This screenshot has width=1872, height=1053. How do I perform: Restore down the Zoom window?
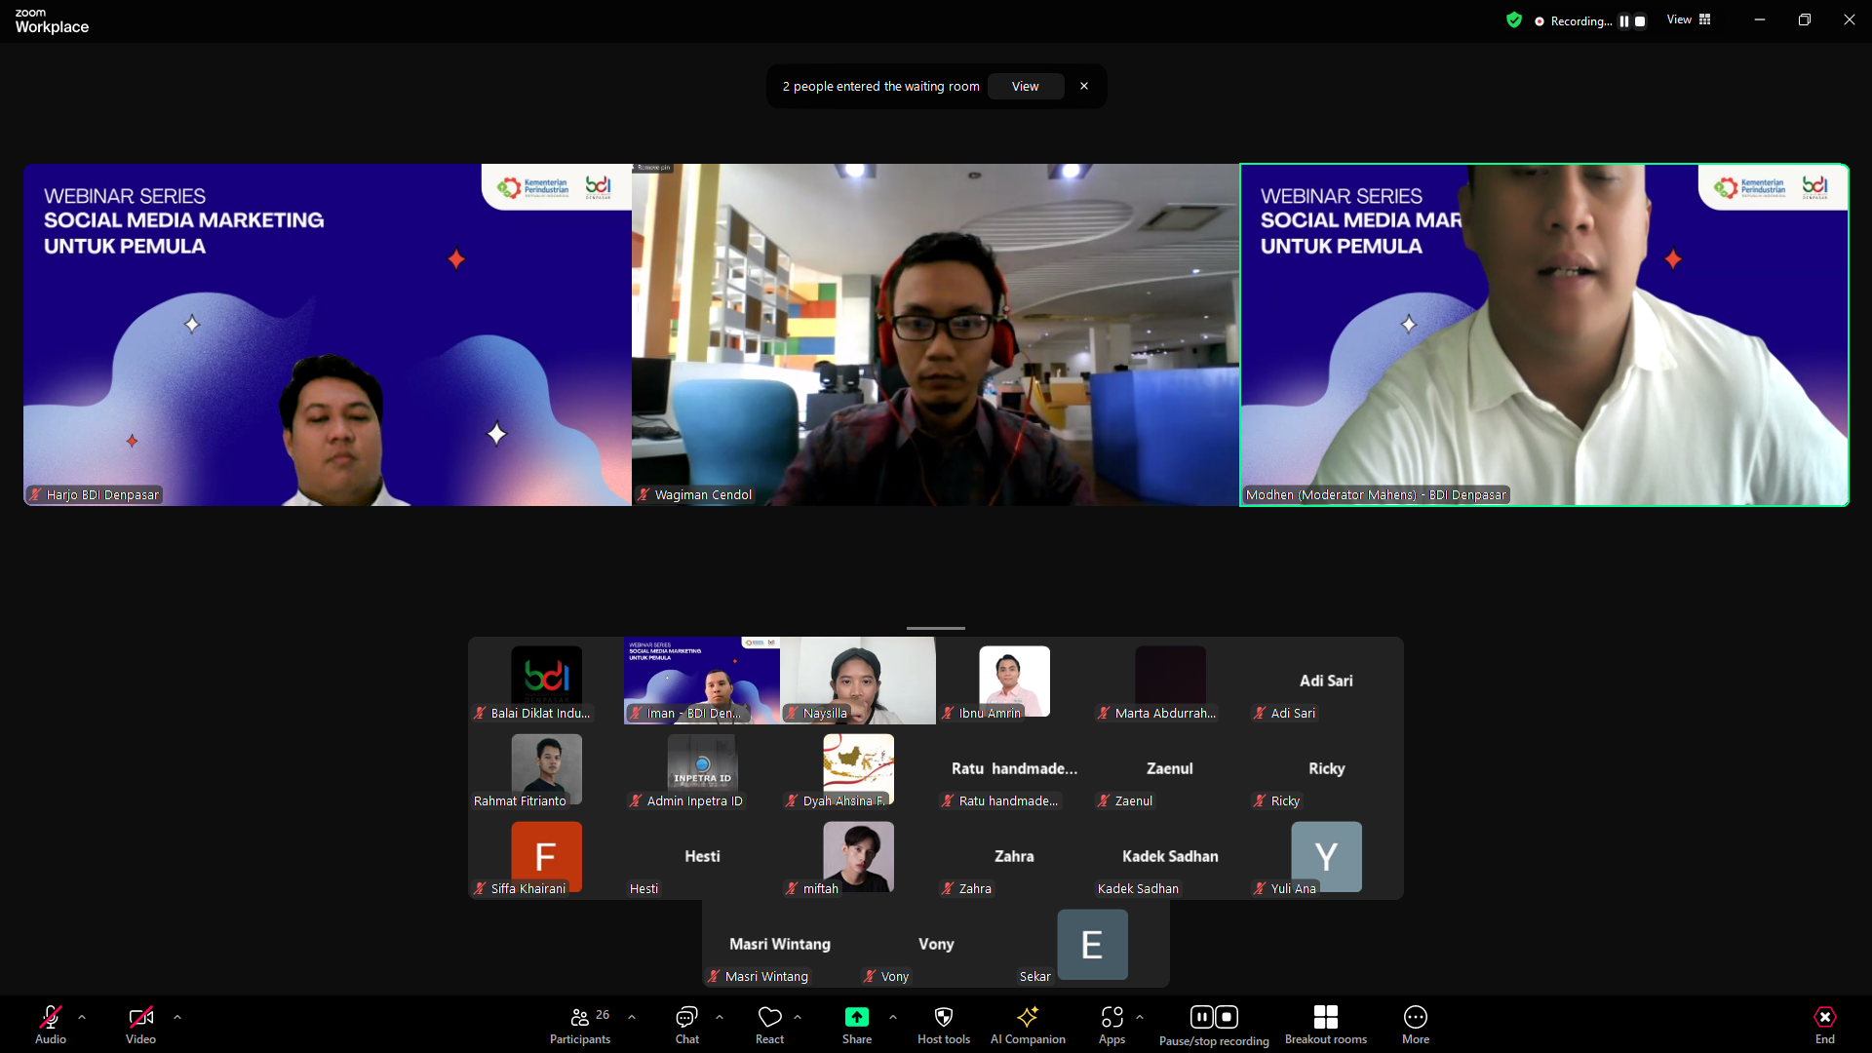(1805, 19)
